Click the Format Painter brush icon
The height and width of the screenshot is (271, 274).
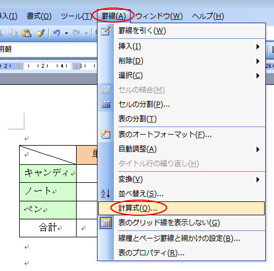pyautogui.click(x=40, y=33)
